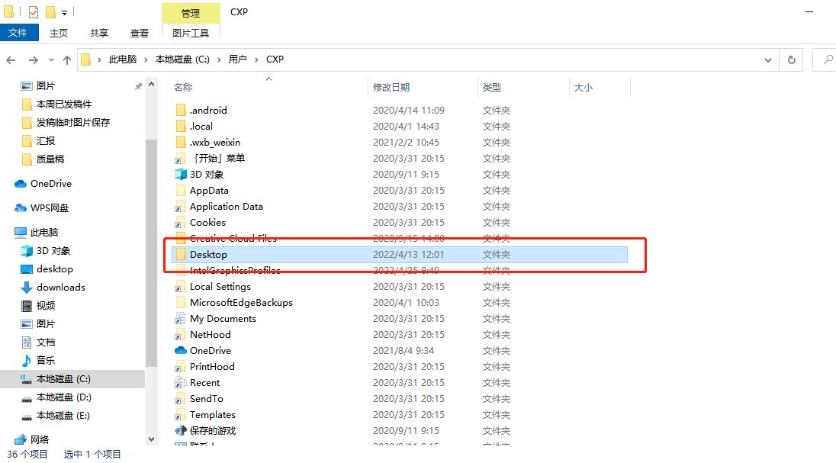Click the search magnifier icon
The image size is (836, 463).
pos(827,59)
